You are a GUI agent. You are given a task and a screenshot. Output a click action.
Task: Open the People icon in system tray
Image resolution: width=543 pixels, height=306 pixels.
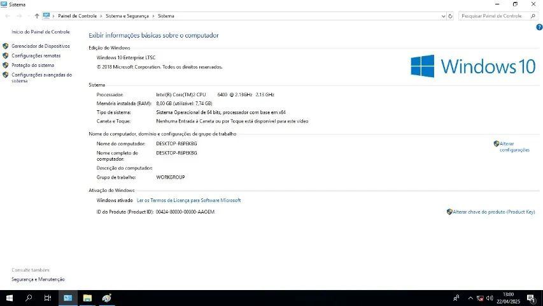point(456,298)
